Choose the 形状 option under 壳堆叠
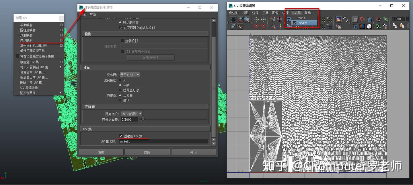413x185 pixels. point(120,100)
